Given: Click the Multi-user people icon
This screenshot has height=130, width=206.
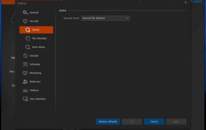Looking at the screenshot, I should tap(25, 82).
